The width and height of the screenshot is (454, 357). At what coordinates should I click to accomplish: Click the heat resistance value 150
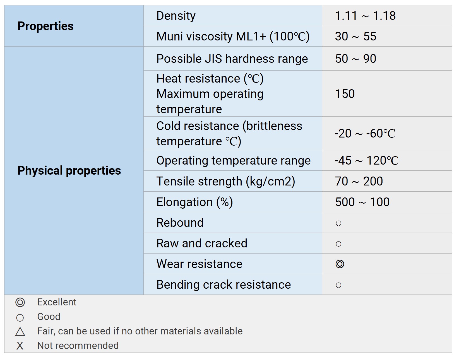(x=345, y=94)
